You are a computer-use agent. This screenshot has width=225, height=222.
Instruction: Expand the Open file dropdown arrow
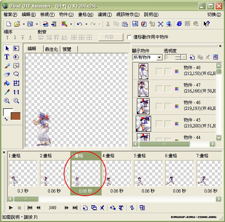point(24,24)
